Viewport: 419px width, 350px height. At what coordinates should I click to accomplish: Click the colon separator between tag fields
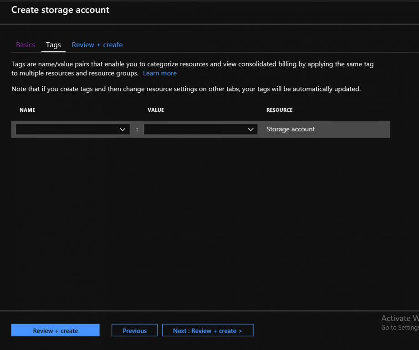tap(137, 130)
